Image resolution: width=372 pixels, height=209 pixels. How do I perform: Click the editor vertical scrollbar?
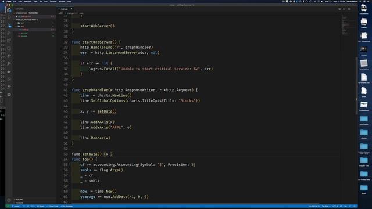pos(356,85)
